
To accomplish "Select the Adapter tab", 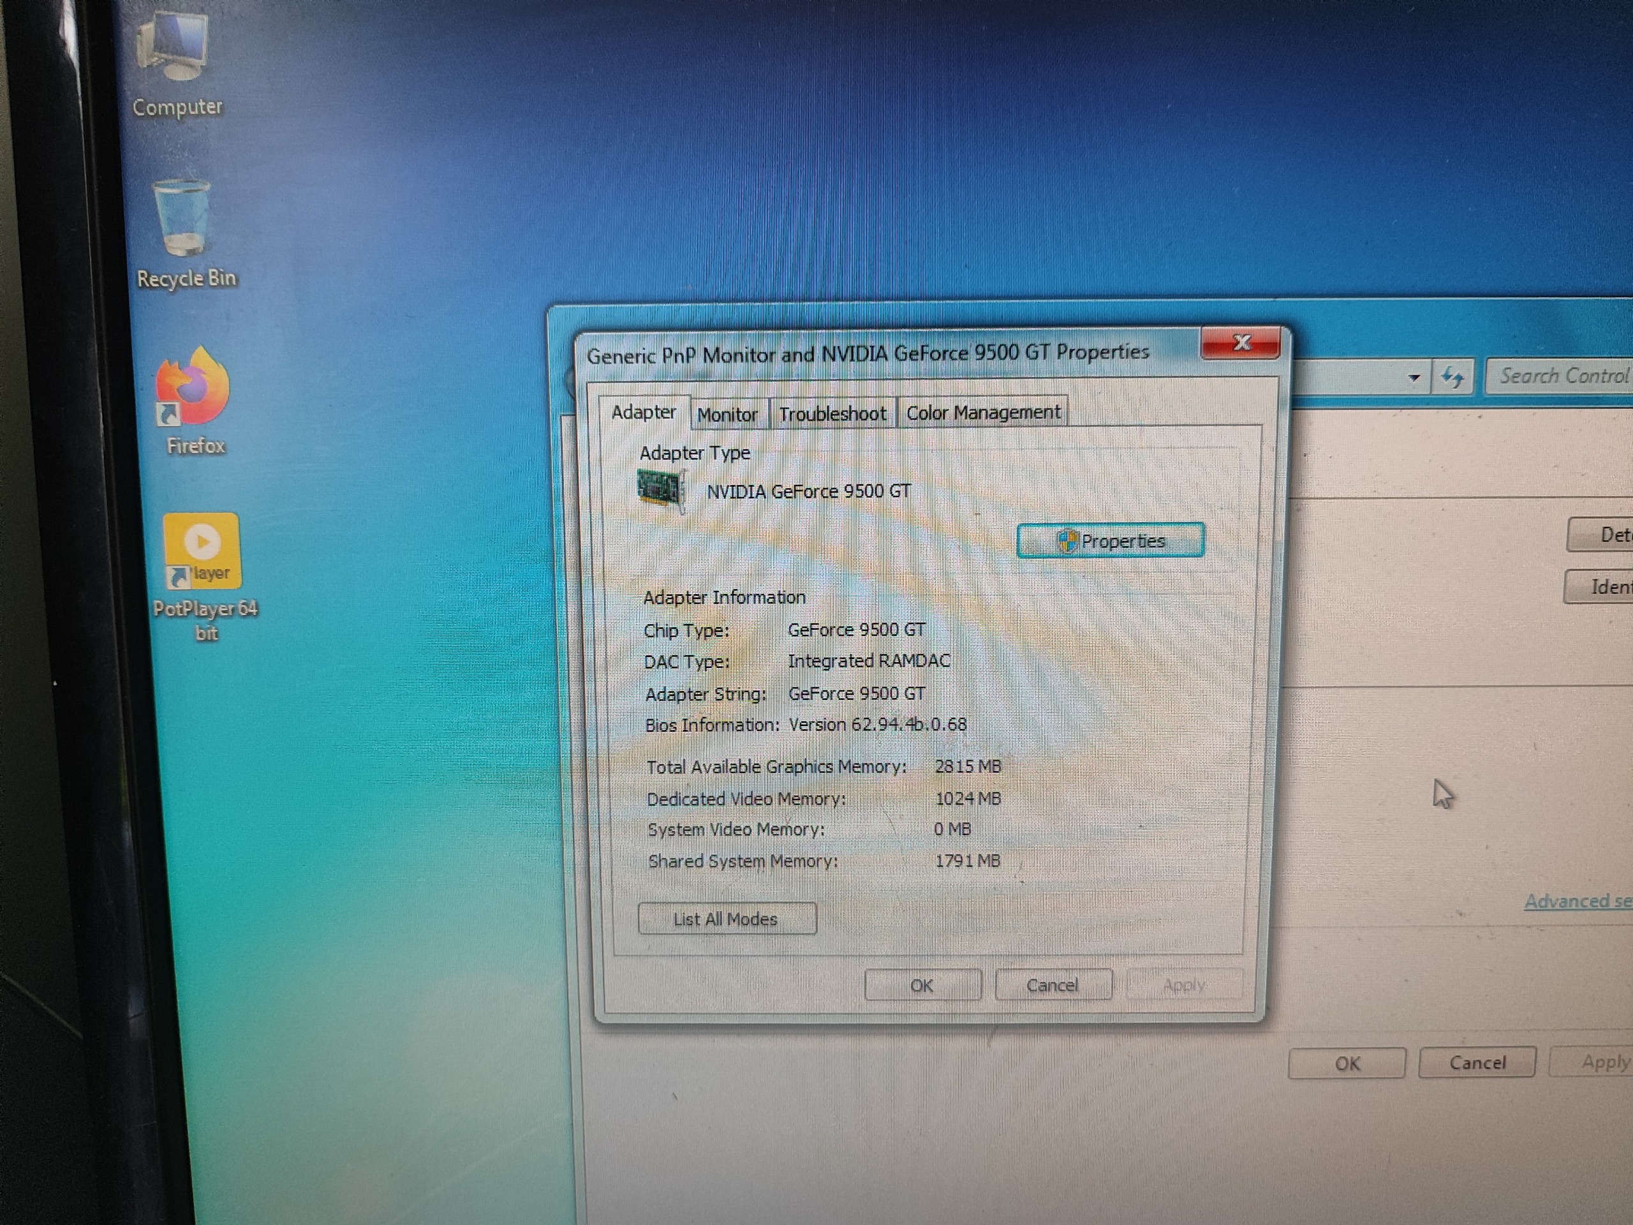I will [x=643, y=412].
